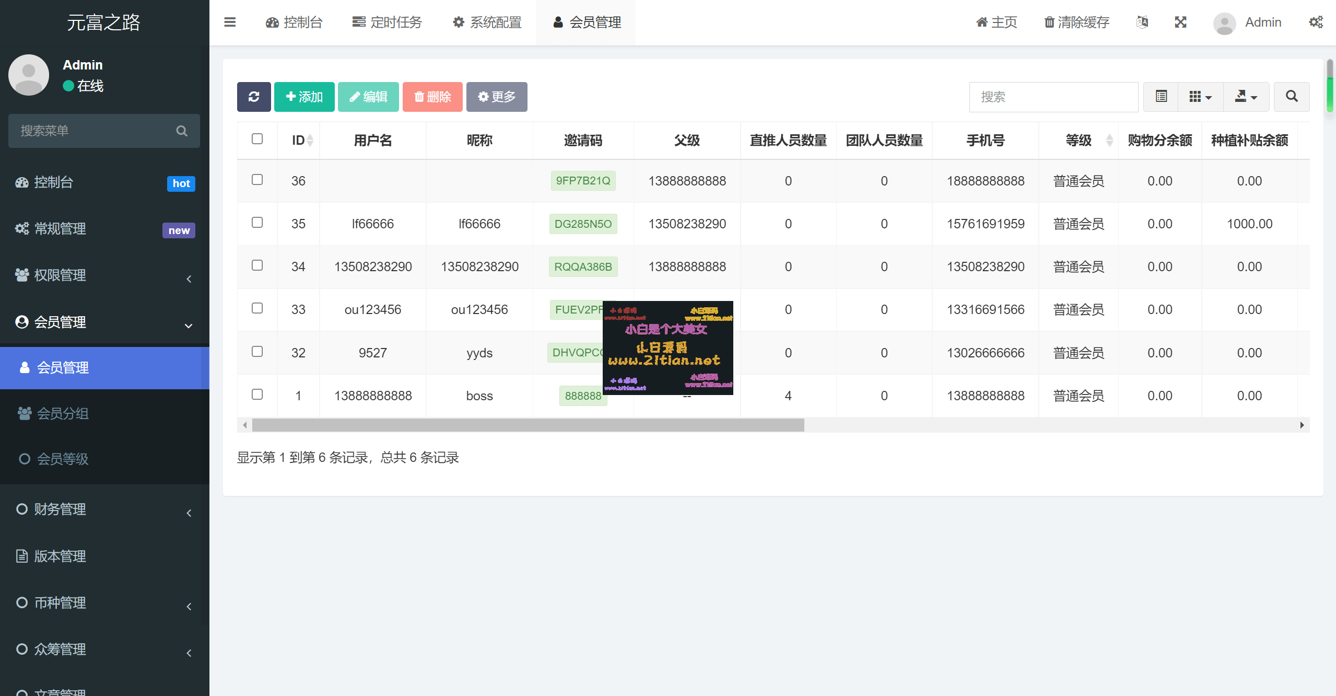Click the magnifier search button beside export
Viewport: 1336px width, 696px height.
coord(1292,97)
